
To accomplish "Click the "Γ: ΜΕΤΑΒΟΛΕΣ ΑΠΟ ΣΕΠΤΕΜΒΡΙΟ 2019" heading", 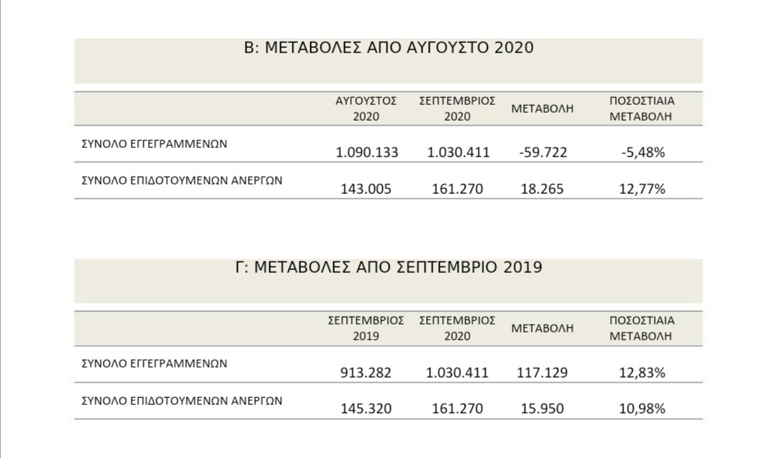I will [389, 268].
